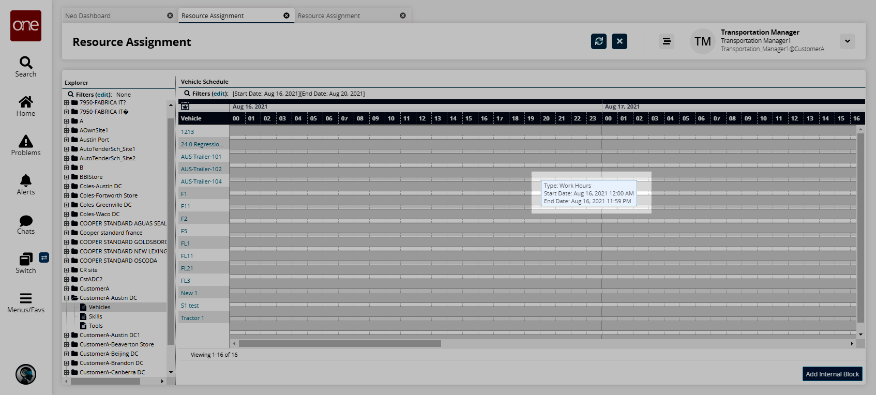Click the ONE Network logo
This screenshot has height=395, width=876.
tap(26, 26)
